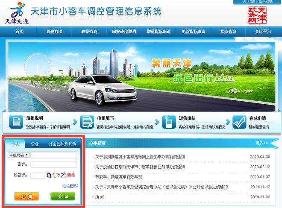Switch to the 企业 login tab
The image size is (282, 208).
click(35, 144)
